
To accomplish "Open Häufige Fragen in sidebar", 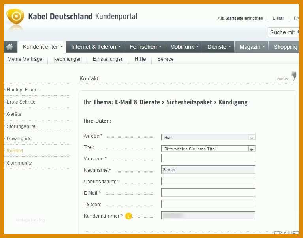I will tap(23, 89).
